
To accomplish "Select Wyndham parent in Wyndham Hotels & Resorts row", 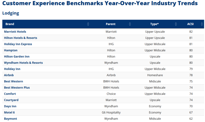I will pyautogui.click(x=111, y=63).
